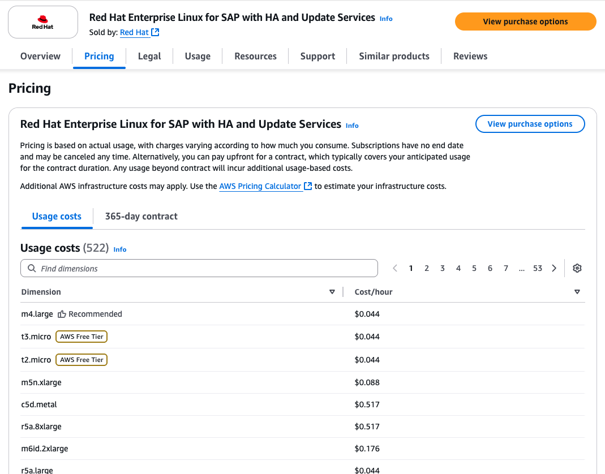Sort by the Cost/hour column arrow
The height and width of the screenshot is (474, 605).
[x=577, y=292]
